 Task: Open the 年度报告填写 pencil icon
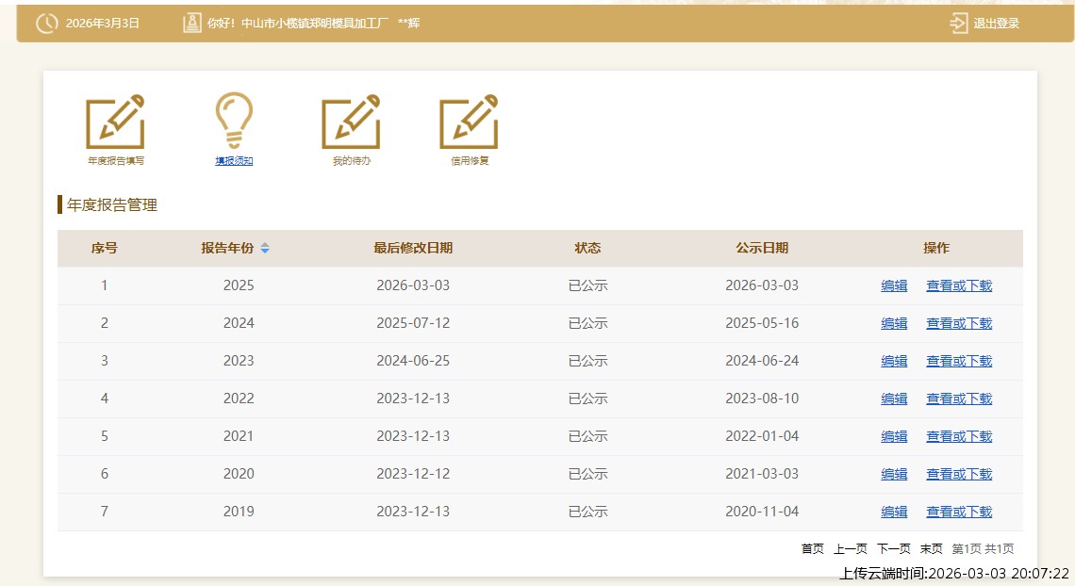(x=115, y=122)
